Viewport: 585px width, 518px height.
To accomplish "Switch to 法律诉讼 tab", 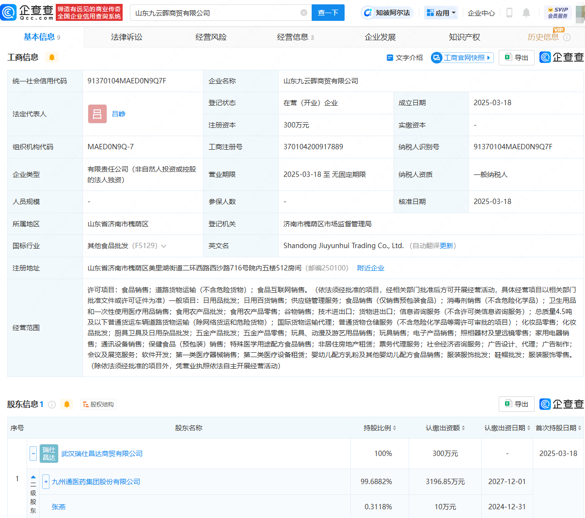I will [126, 37].
